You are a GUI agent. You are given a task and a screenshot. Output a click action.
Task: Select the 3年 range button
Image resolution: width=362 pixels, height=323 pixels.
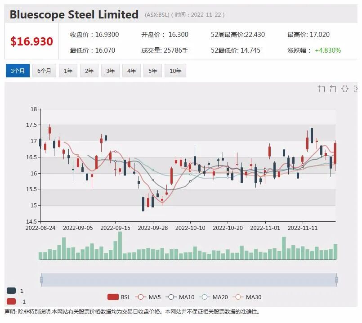coord(110,71)
